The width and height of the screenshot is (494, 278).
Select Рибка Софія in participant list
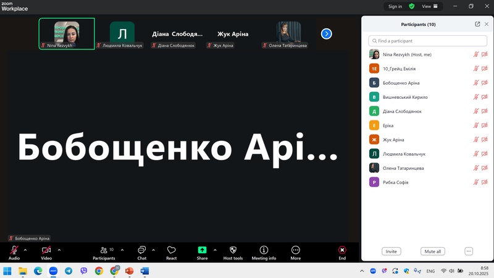[x=395, y=182]
